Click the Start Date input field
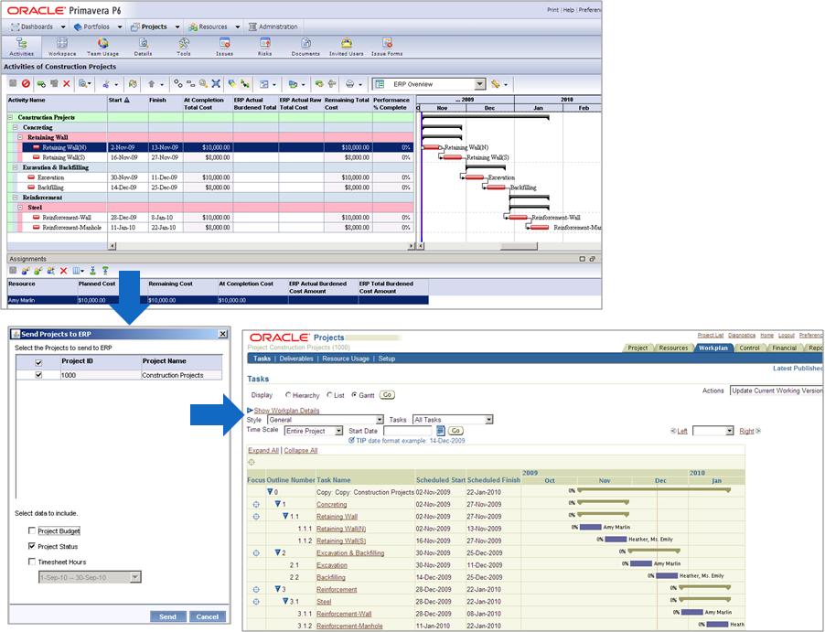The image size is (825, 632). (x=407, y=431)
